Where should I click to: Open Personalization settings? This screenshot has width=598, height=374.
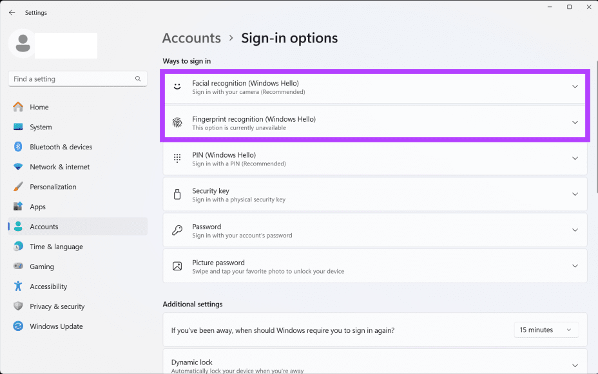pyautogui.click(x=77, y=187)
